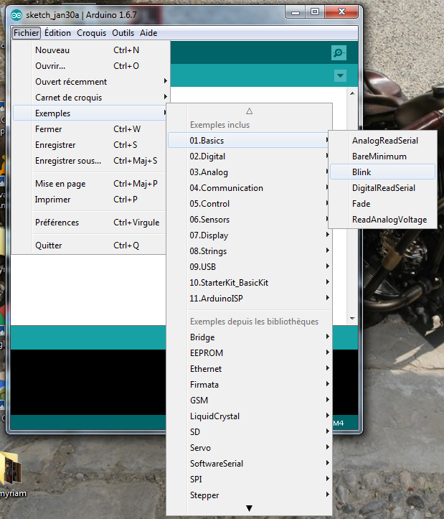Image resolution: width=444 pixels, height=519 pixels.
Task: Open the Outils menu
Action: (123, 33)
